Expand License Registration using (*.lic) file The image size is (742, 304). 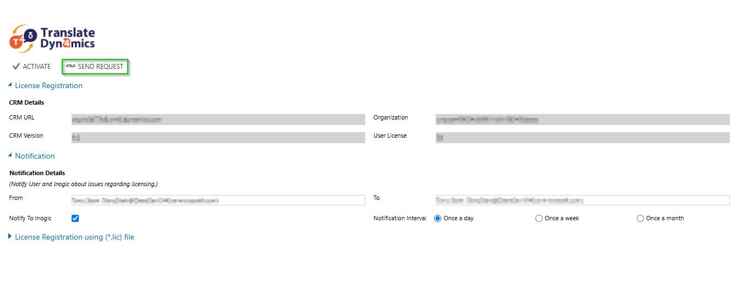point(10,237)
